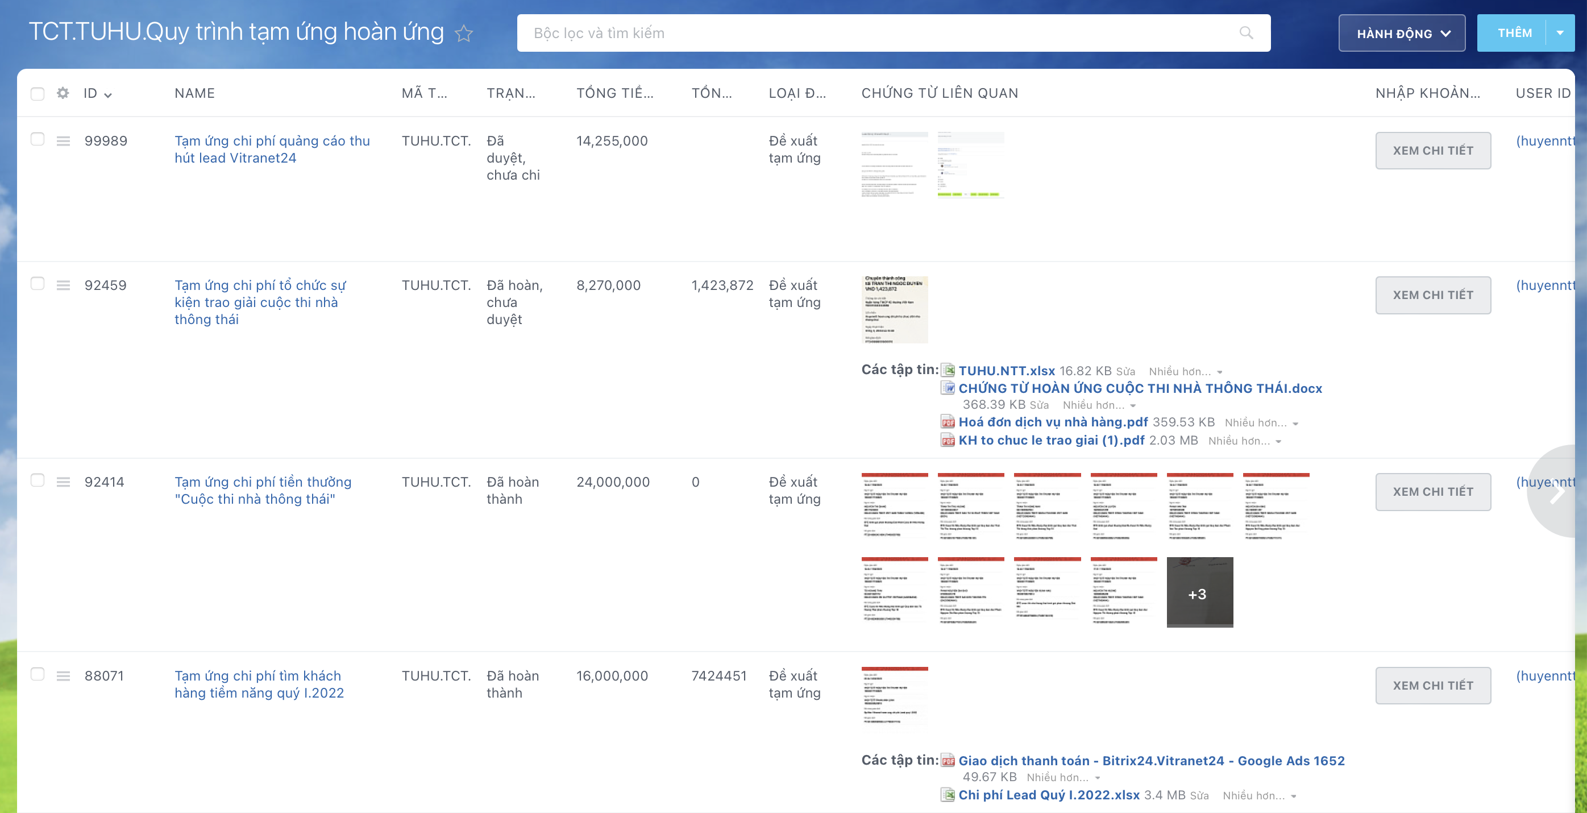
Task: Click the TỒN... column header
Action: [x=712, y=93]
